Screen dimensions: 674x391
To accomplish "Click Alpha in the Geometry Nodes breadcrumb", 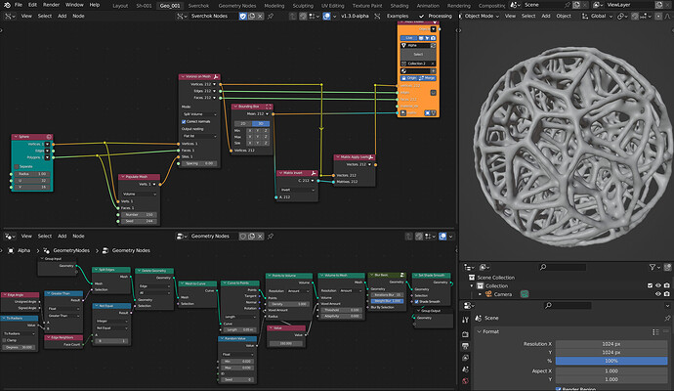I will (x=23, y=250).
